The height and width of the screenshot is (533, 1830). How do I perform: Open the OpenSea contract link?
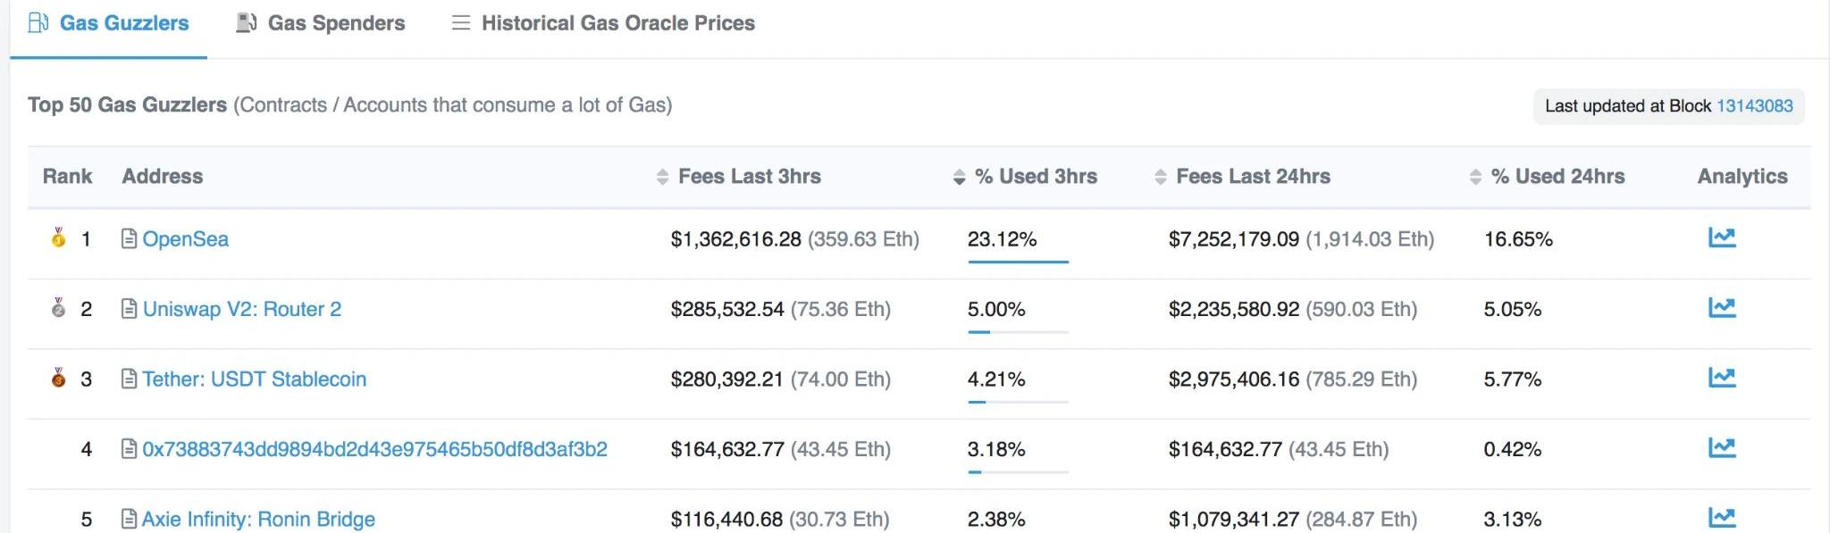[185, 239]
